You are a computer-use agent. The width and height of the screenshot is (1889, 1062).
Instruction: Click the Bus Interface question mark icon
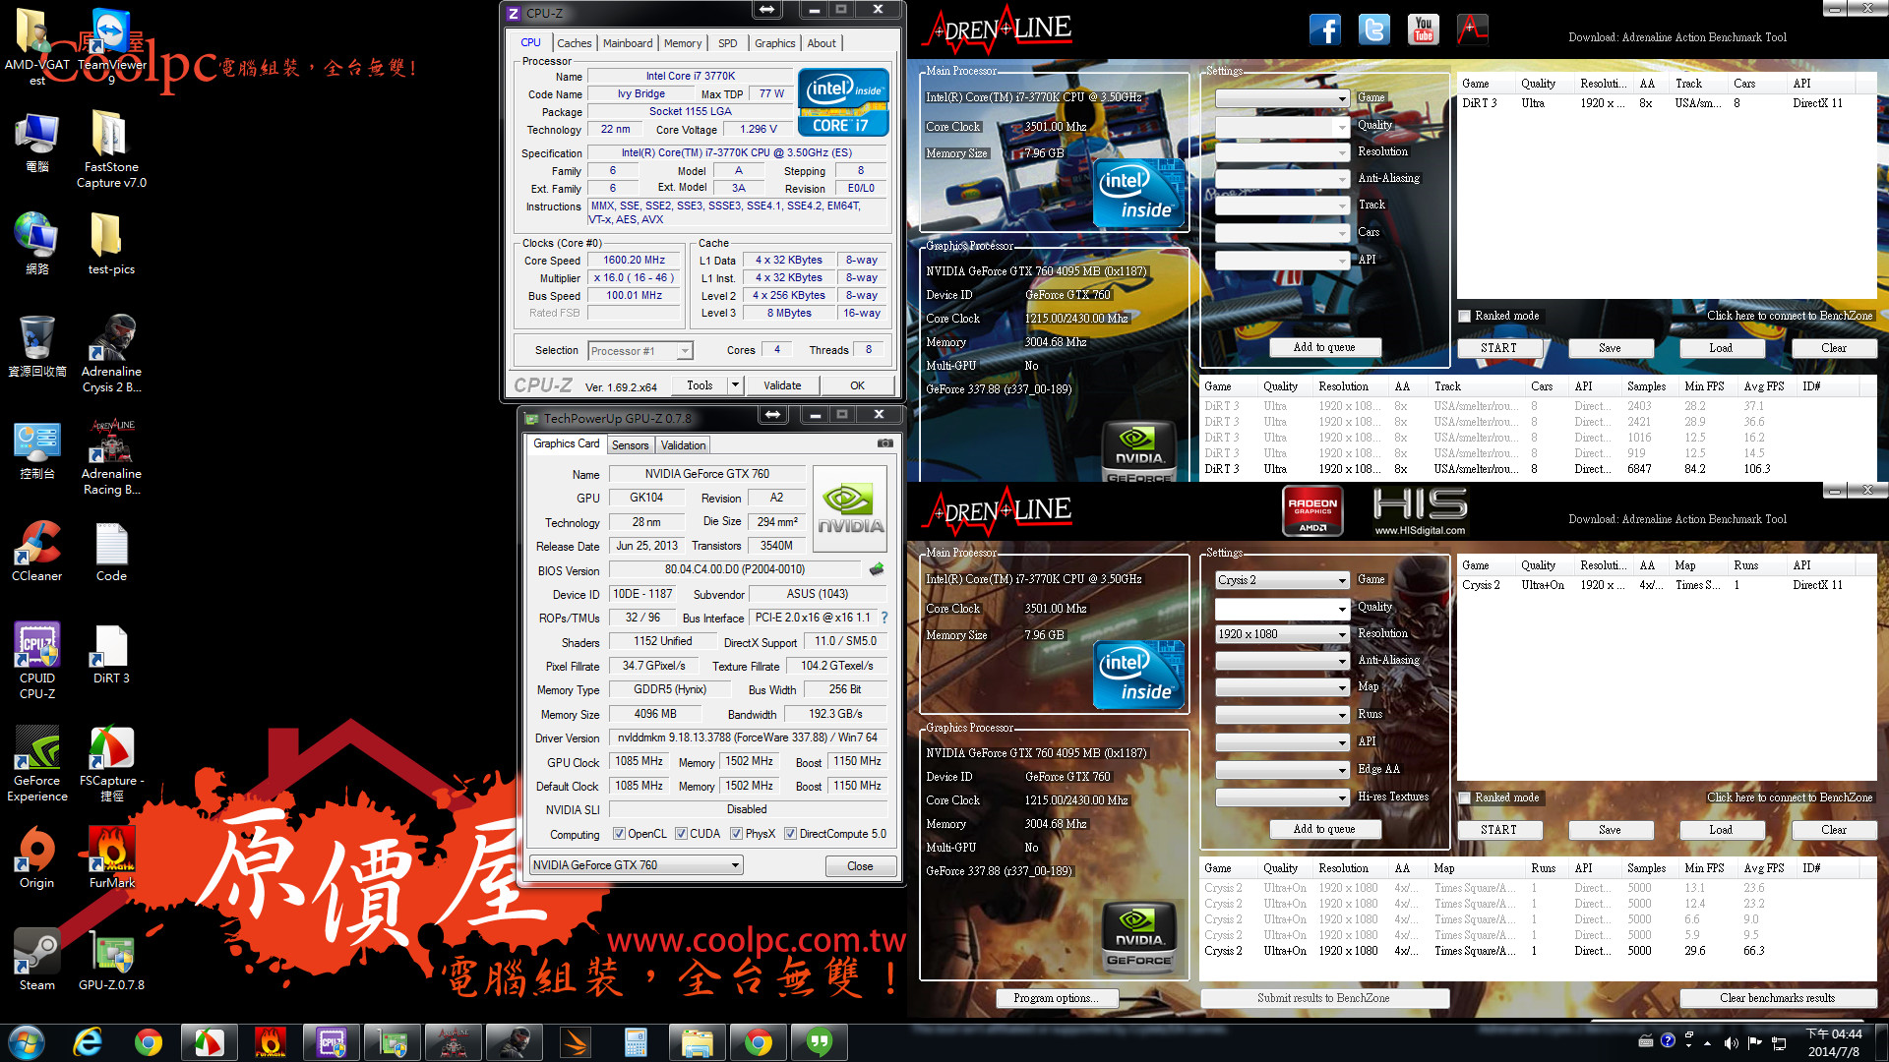pos(884,618)
